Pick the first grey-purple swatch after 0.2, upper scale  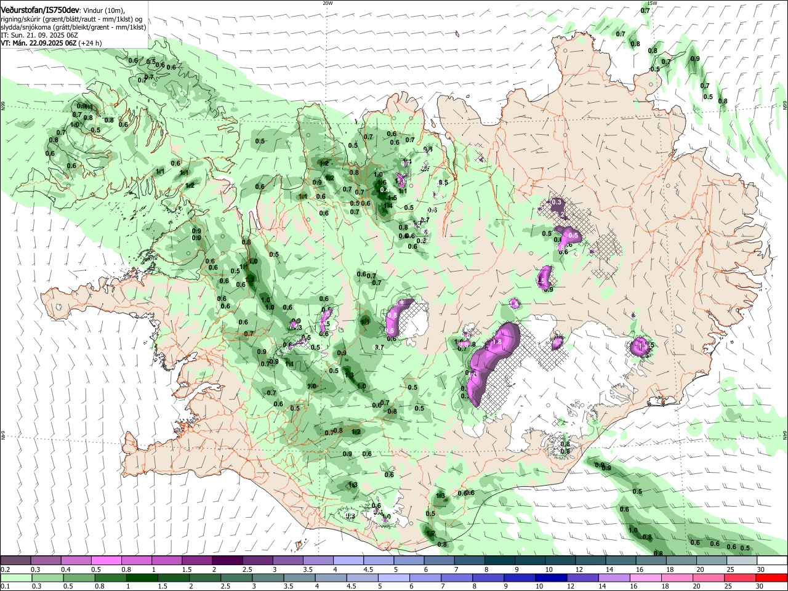tap(15, 560)
